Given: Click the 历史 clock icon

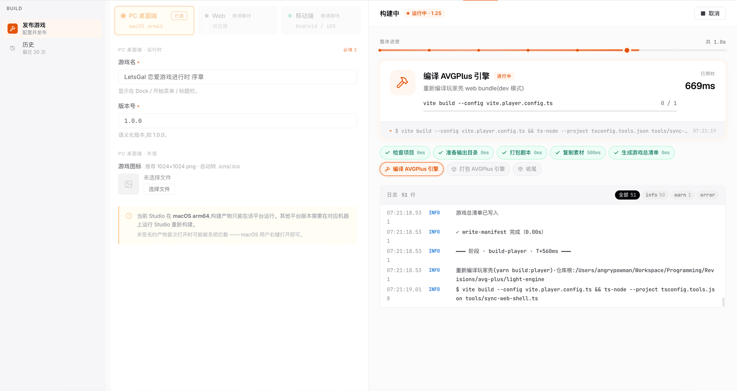Looking at the screenshot, I should click(x=13, y=48).
